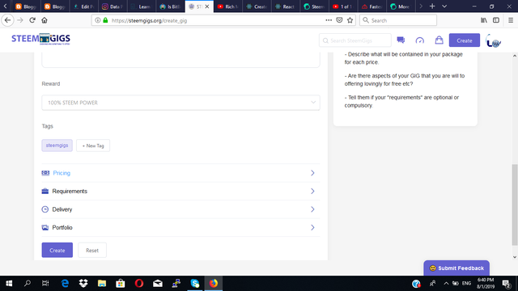518x291 pixels.
Task: Switch to the first Blogger tab
Action: pos(26,6)
